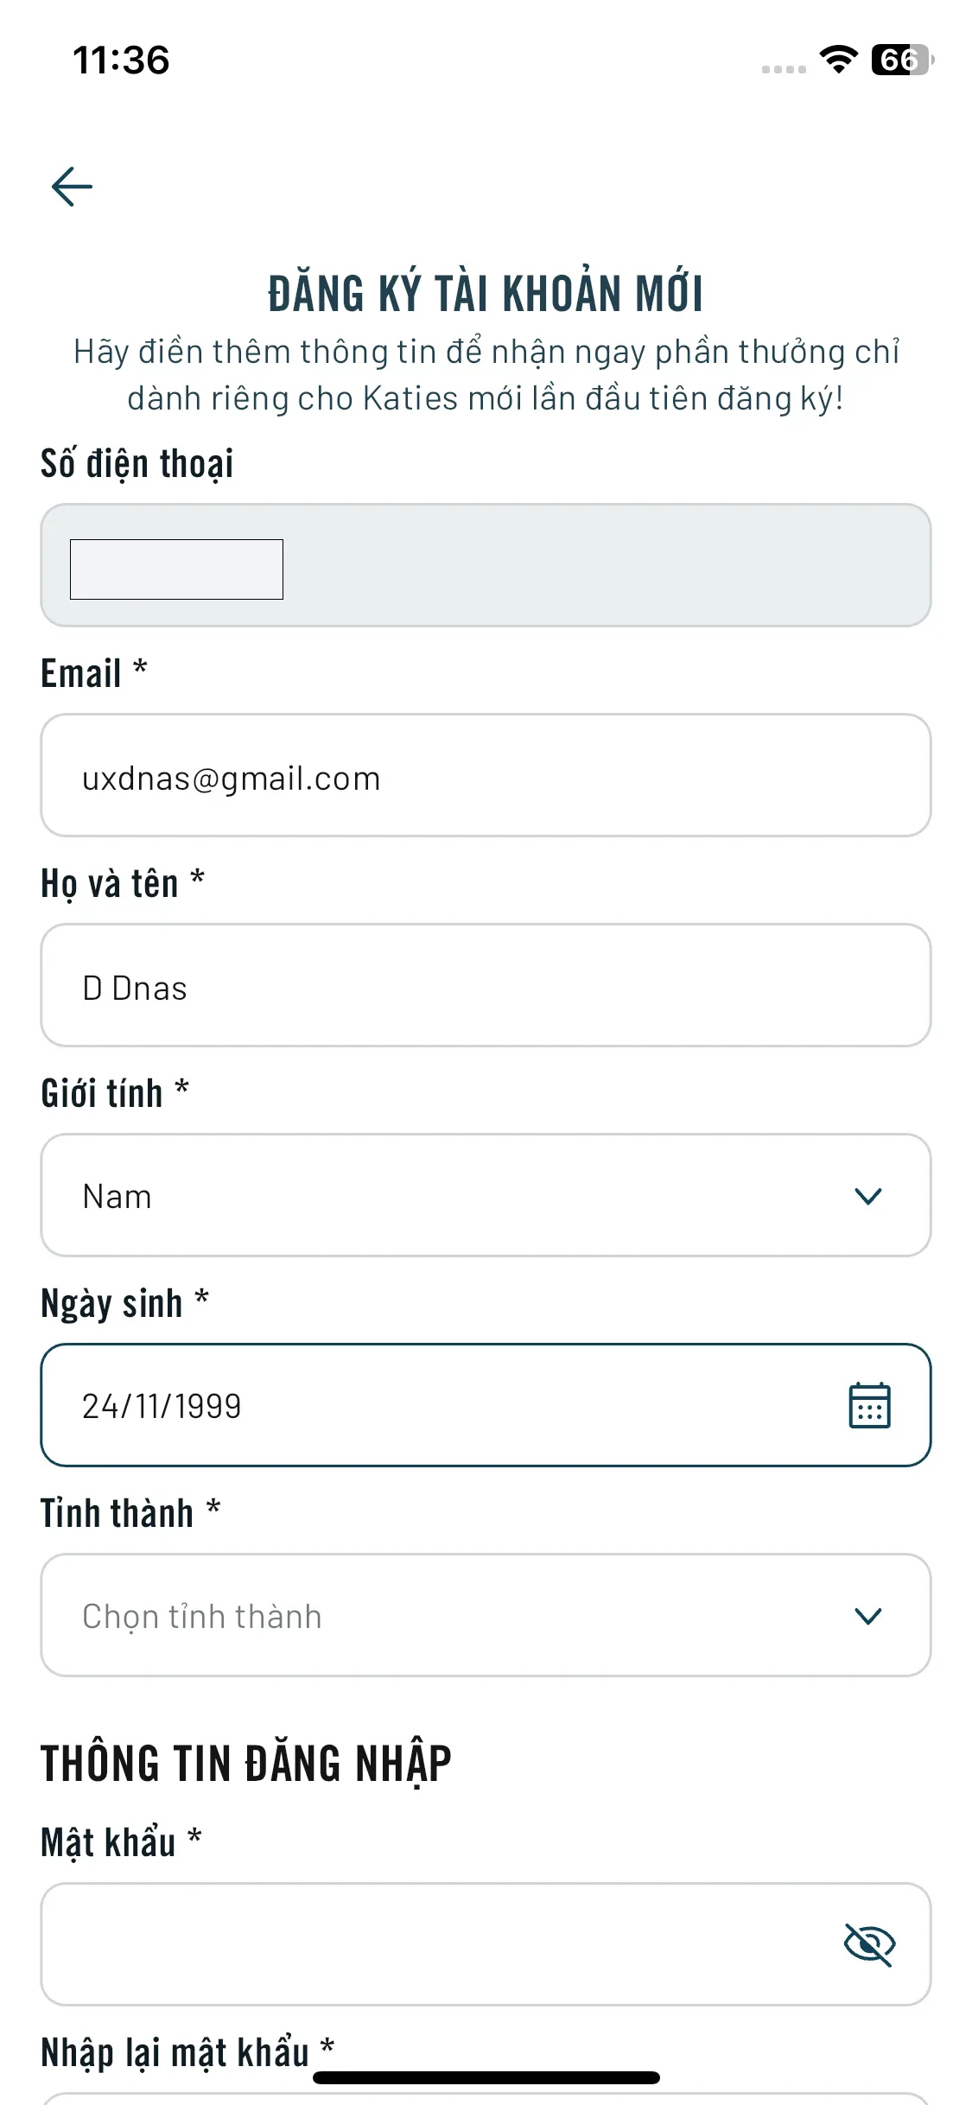972x2105 pixels.
Task: Tap the home indicator bar
Action: coord(486,2077)
